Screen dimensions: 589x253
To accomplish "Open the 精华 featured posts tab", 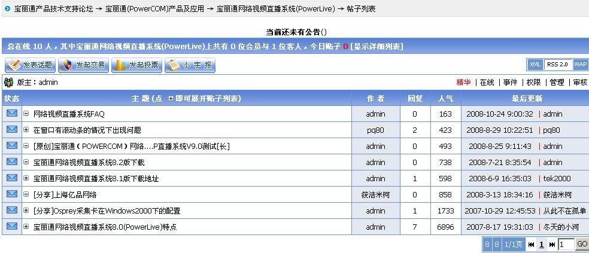I will [x=463, y=83].
